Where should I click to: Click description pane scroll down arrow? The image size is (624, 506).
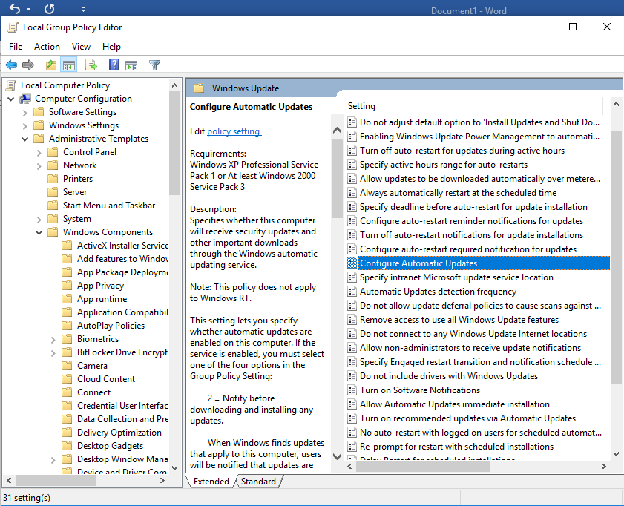(337, 456)
